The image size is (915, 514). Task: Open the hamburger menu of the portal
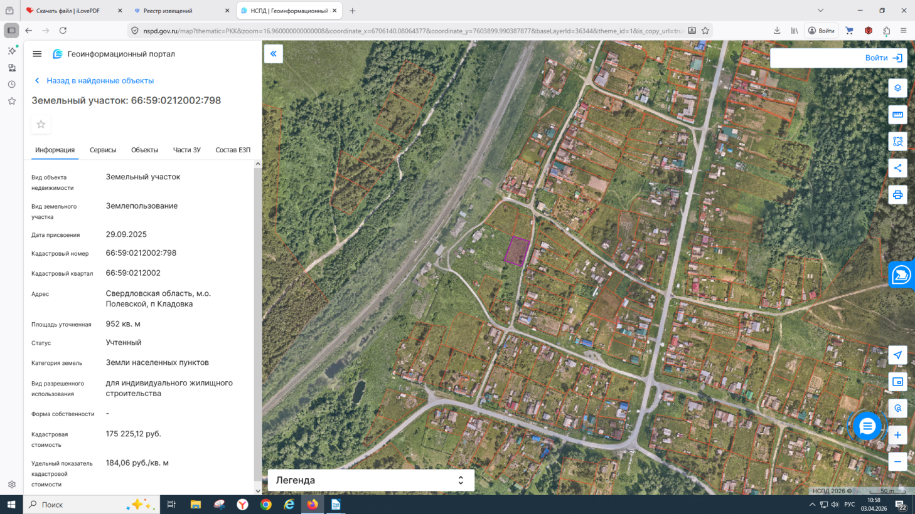click(37, 54)
